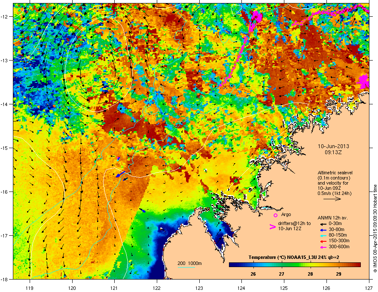378x292 pixels.
Task: Click longitude axis label 125
Action: coord(284,288)
